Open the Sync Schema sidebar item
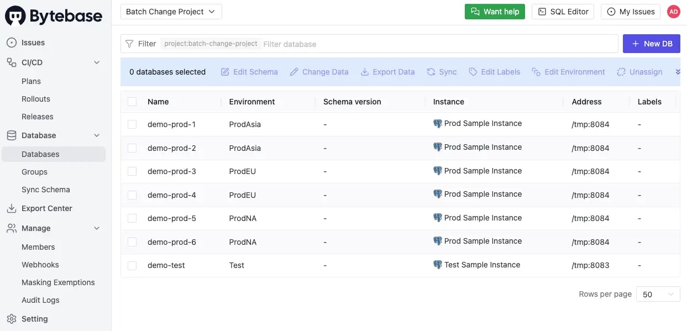The height and width of the screenshot is (331, 687). point(46,190)
